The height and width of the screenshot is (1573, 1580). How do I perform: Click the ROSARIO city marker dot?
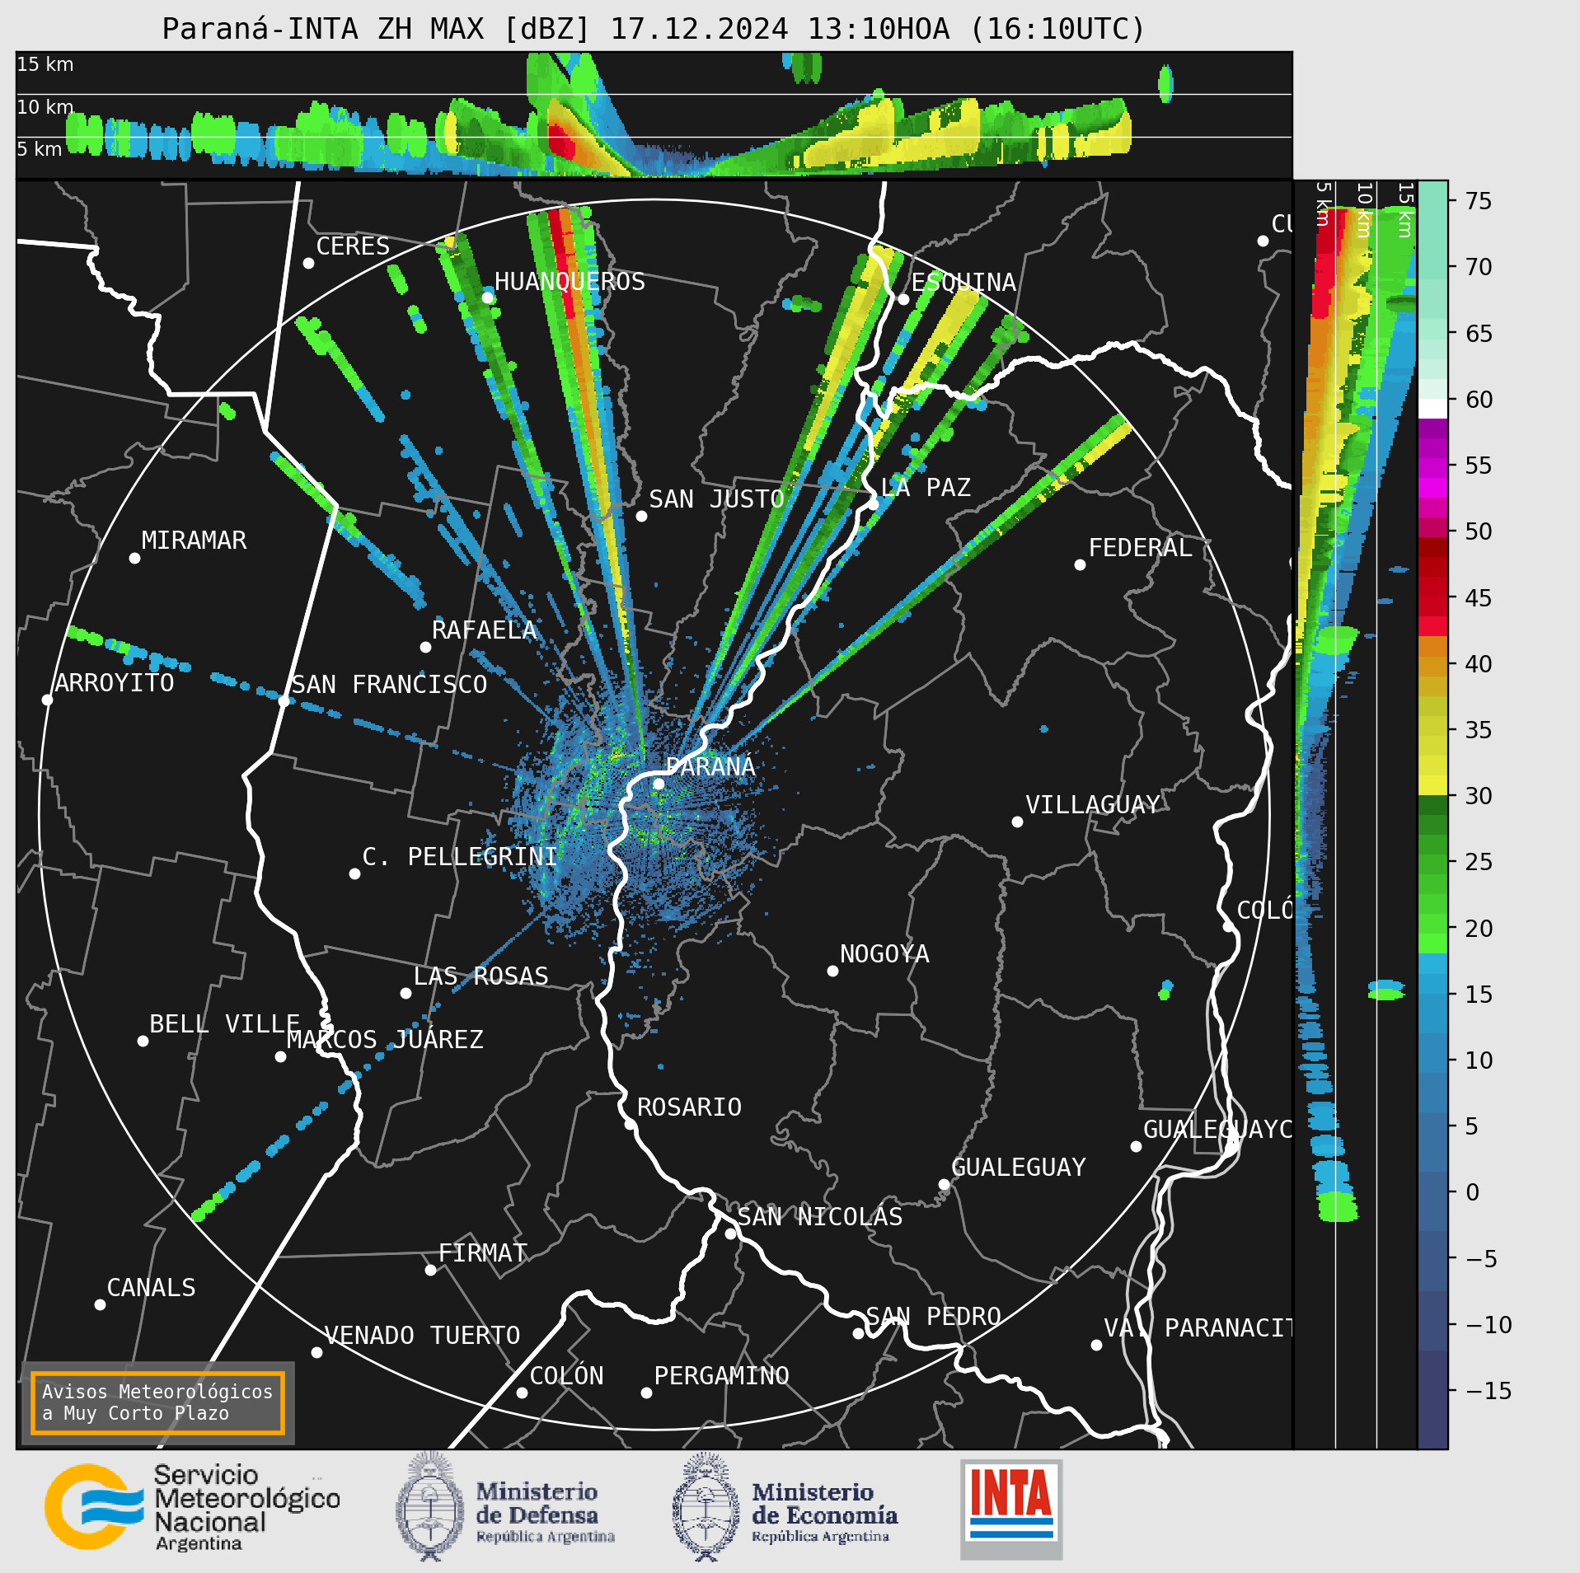coord(630,1124)
